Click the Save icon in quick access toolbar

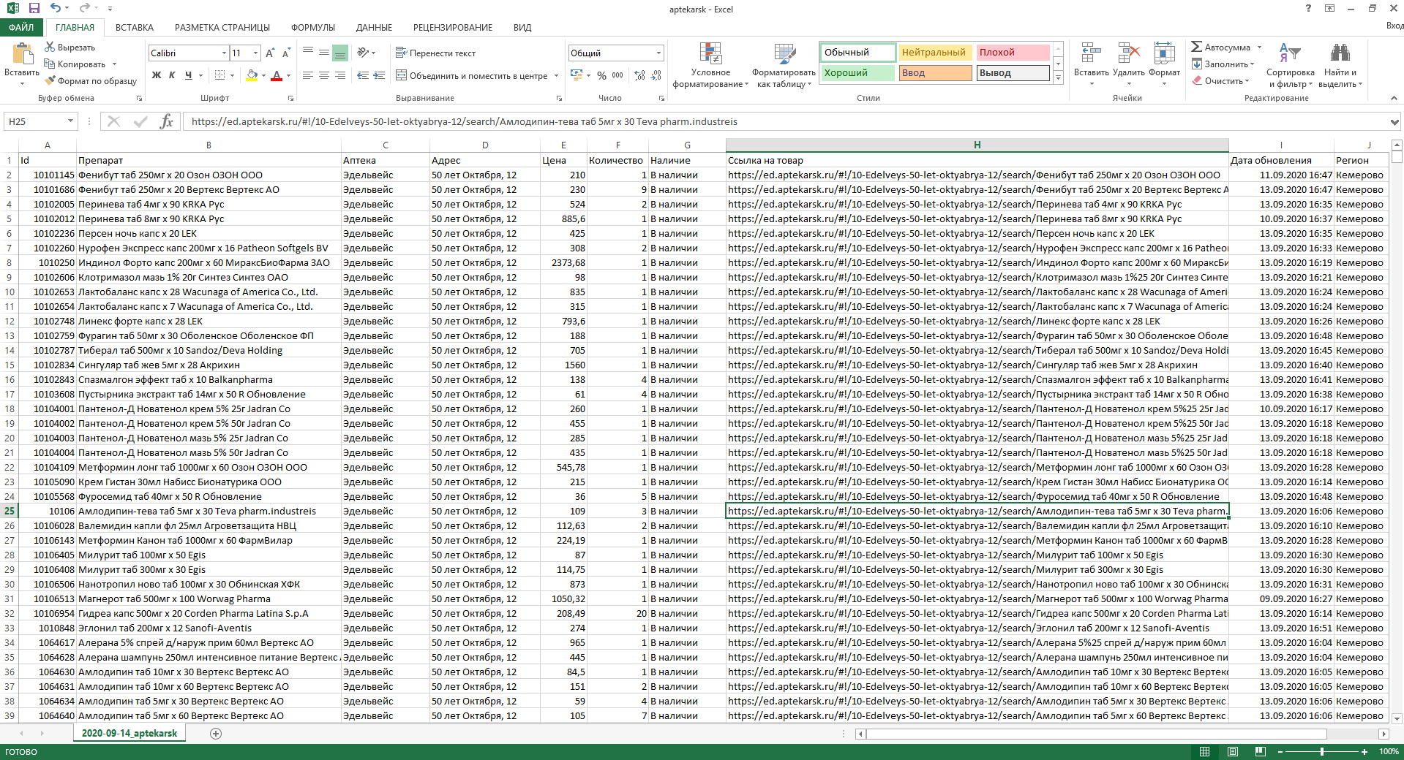click(34, 9)
